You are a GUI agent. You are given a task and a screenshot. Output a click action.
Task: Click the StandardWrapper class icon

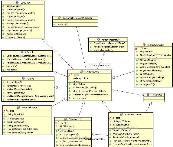coord(144,45)
